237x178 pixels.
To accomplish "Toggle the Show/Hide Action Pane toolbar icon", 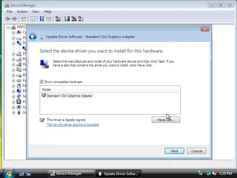I will pyautogui.click(x=49, y=19).
